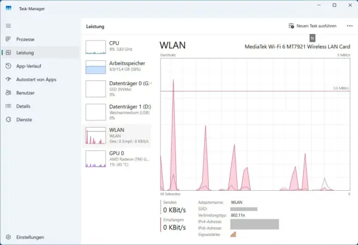
Task: Open Einstellungen at sidebar bottom
Action: (x=40, y=237)
